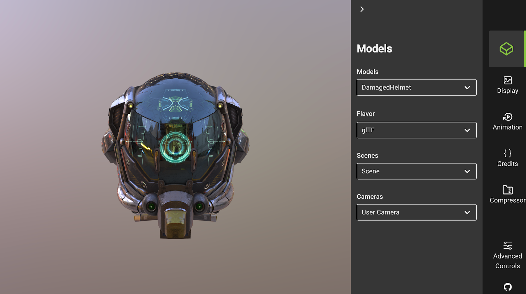Click the Scenes label

tap(367, 156)
